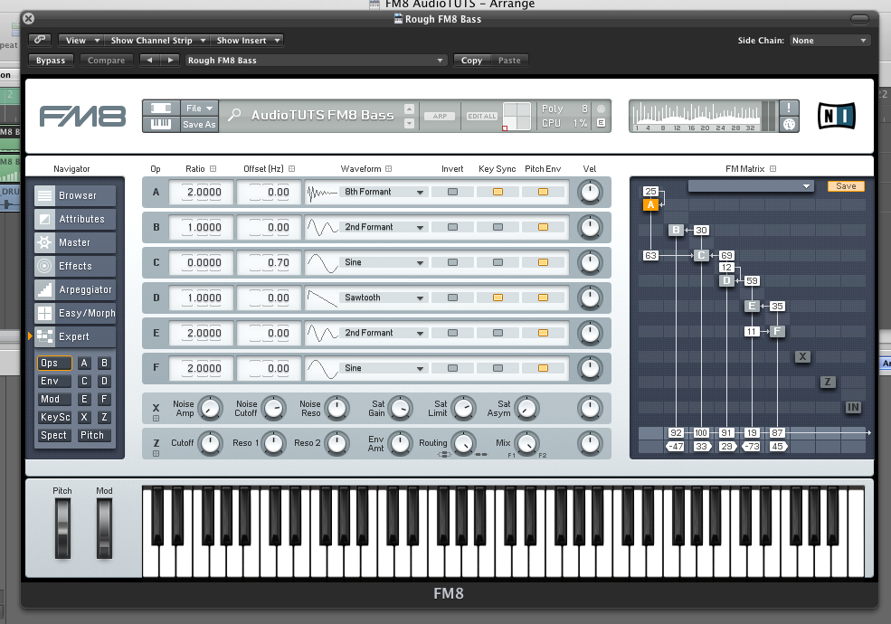Select the IN node in FM Matrix
The height and width of the screenshot is (624, 891).
(853, 407)
